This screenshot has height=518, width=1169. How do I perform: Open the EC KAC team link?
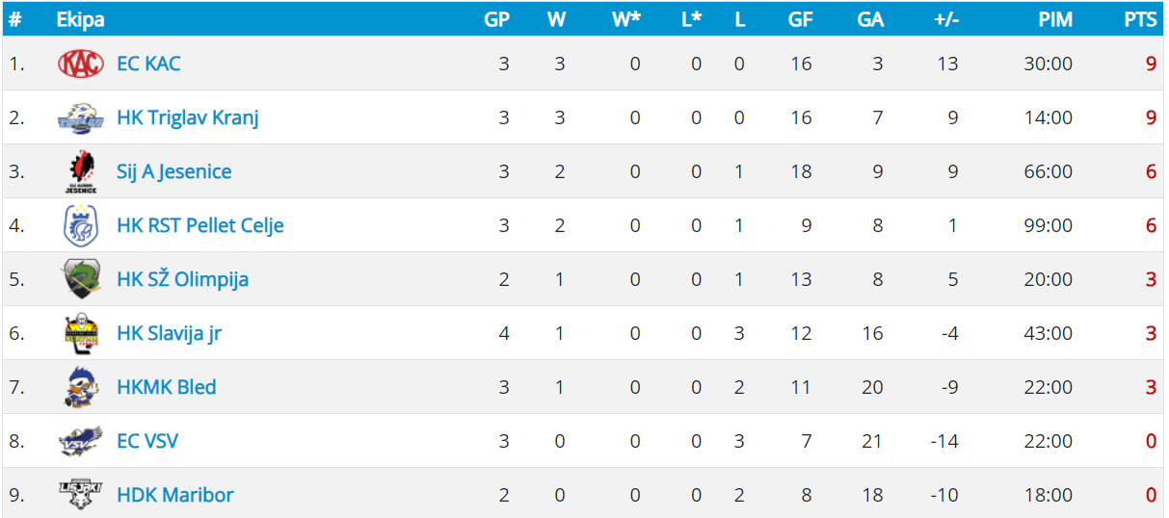(148, 64)
